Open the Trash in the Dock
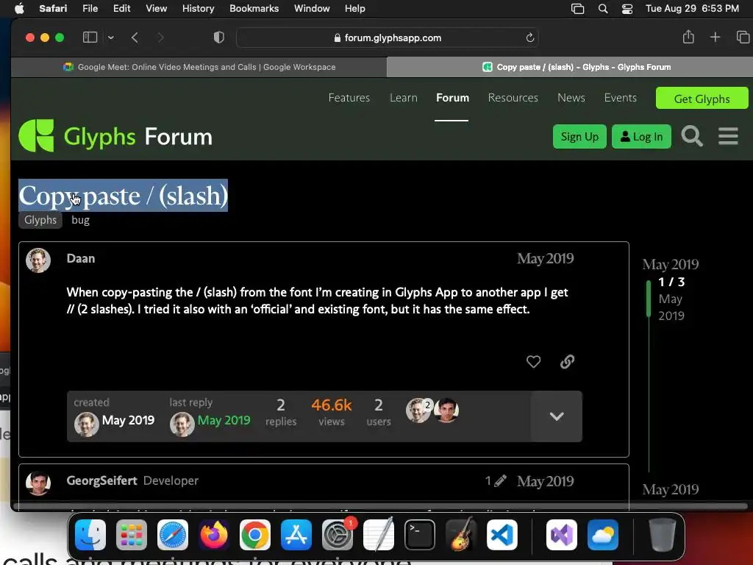Viewport: 753px width, 565px height. pyautogui.click(x=663, y=535)
